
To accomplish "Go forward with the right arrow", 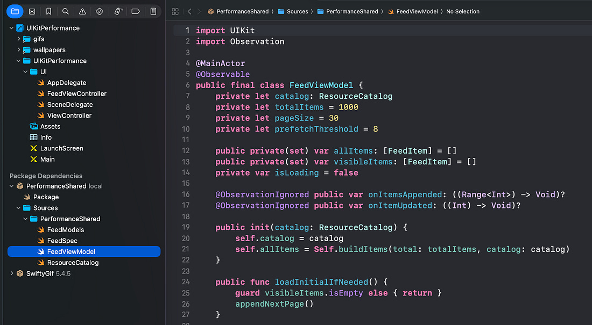I will (199, 12).
